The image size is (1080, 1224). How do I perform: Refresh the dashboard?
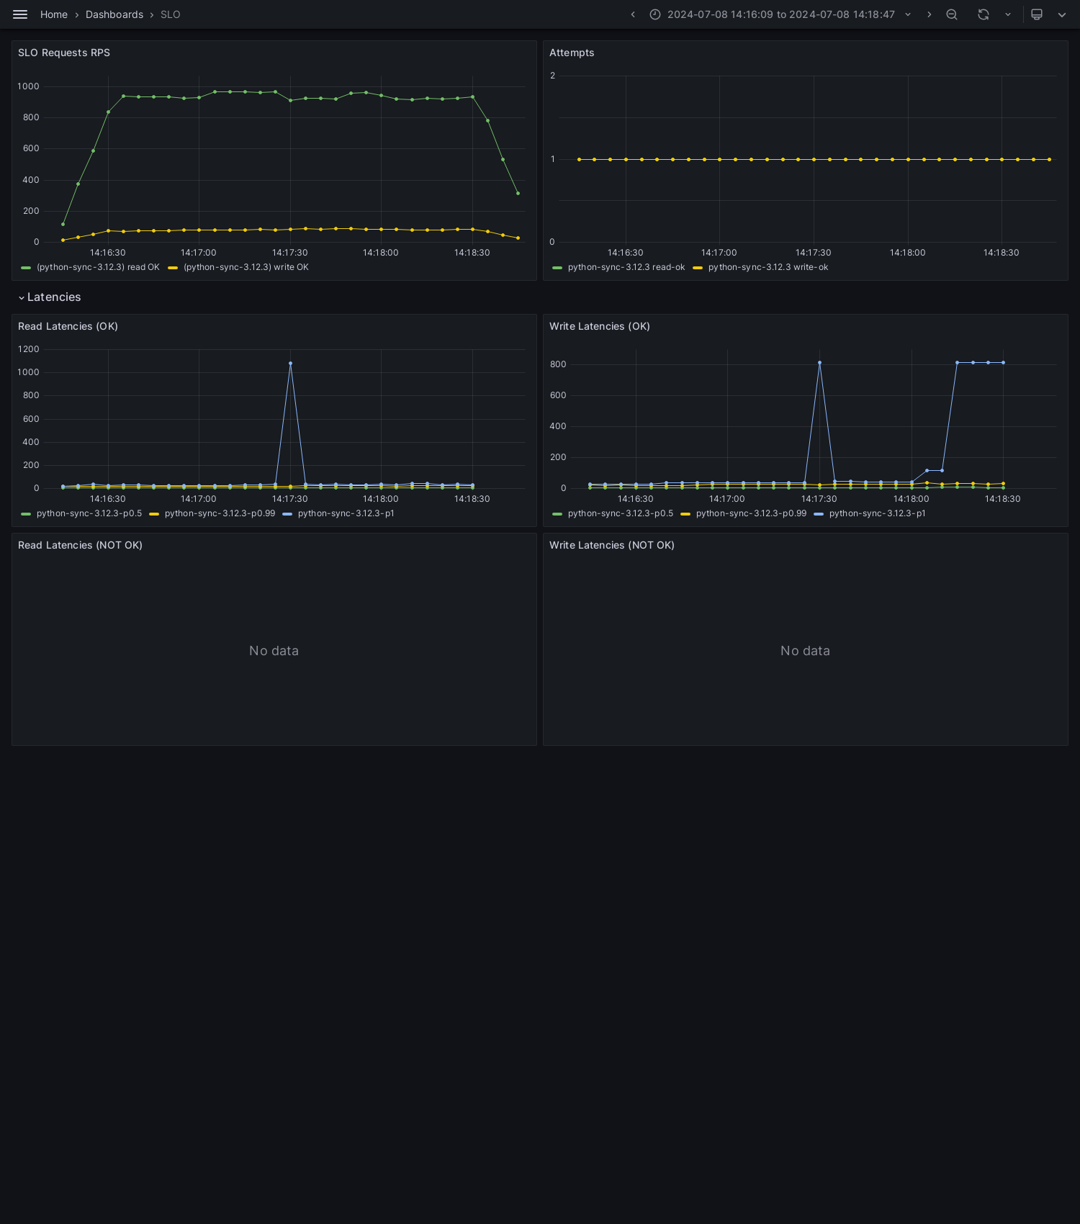[x=984, y=14]
